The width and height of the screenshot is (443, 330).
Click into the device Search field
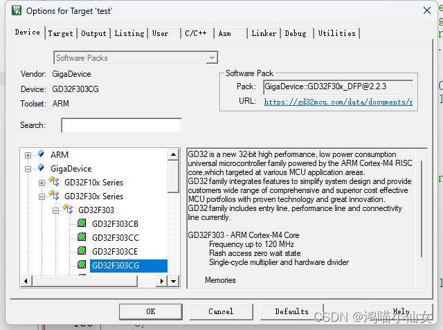click(x=122, y=125)
